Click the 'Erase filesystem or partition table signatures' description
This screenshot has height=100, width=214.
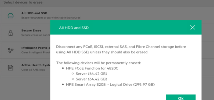click(x=51, y=18)
